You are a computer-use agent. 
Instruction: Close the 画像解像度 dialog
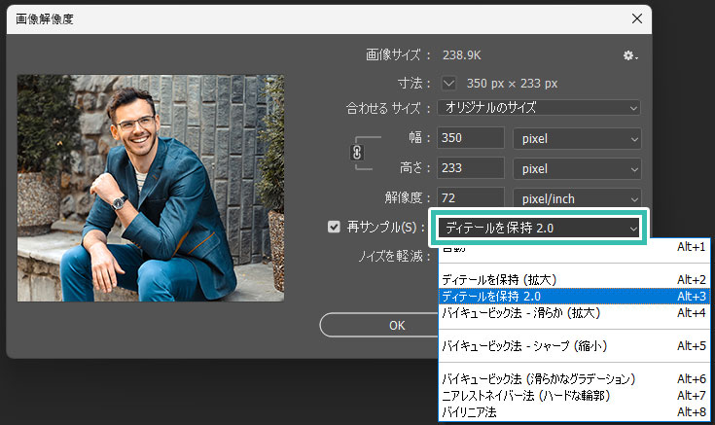[637, 18]
